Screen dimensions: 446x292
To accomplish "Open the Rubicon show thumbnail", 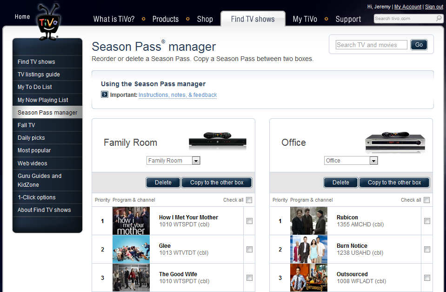I will [309, 221].
